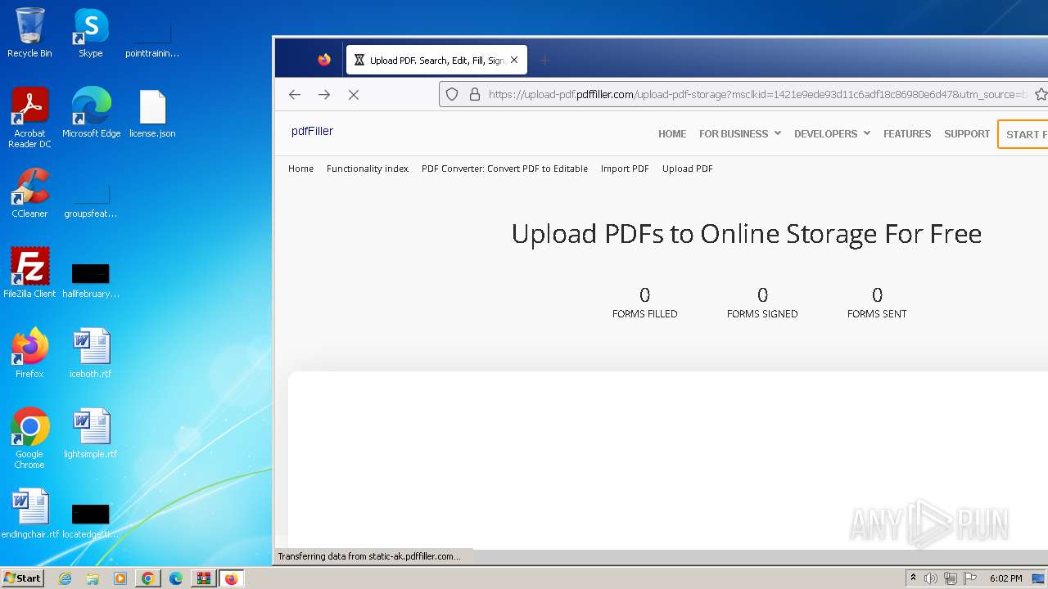Open the Functionality index breadcrumb
The height and width of the screenshot is (589, 1048).
[368, 169]
